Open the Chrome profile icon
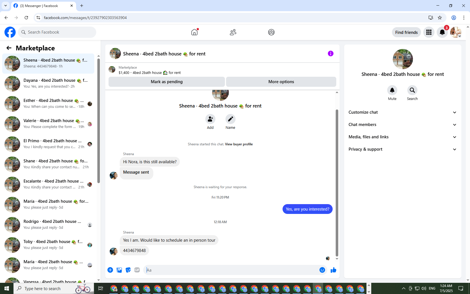This screenshot has width=470, height=294. [454, 18]
